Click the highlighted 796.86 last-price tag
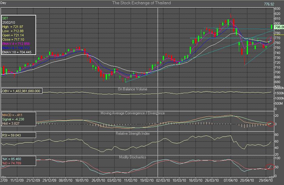Image resolution: width=284 pixels, height=185 pixels. click(x=279, y=27)
